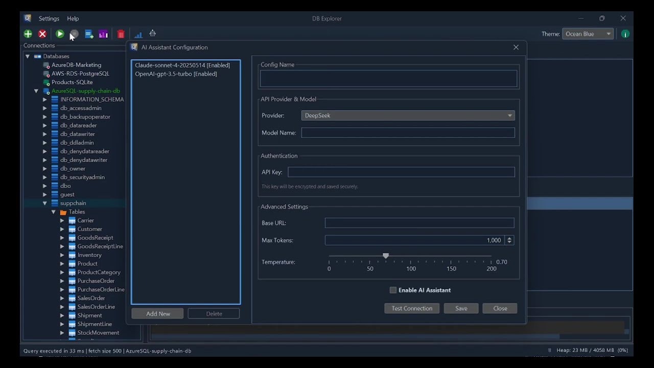
Task: Click the green plus add connection icon
Action: click(x=28, y=34)
